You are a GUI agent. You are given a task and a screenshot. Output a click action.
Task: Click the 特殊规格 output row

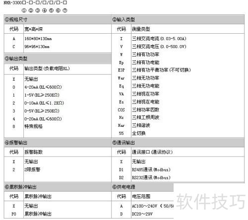[x=58, y=126]
